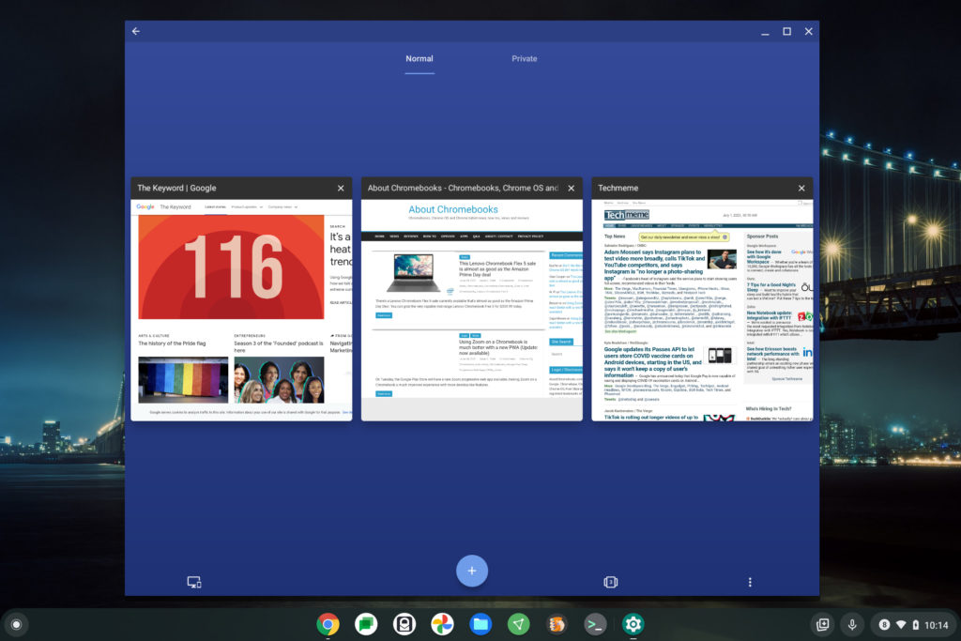This screenshot has height=641, width=961.
Task: Open the holding space tray icon
Action: click(822, 624)
